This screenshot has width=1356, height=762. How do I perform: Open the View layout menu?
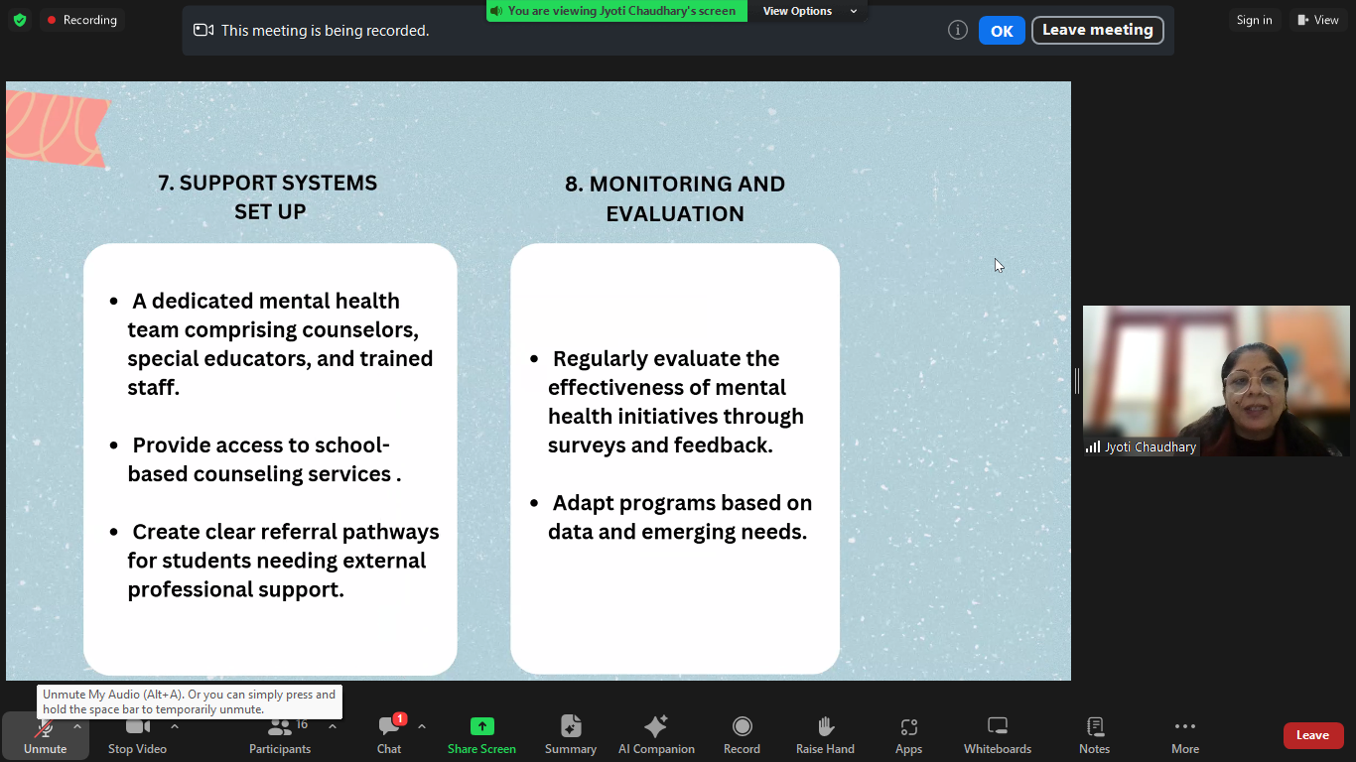1317,20
